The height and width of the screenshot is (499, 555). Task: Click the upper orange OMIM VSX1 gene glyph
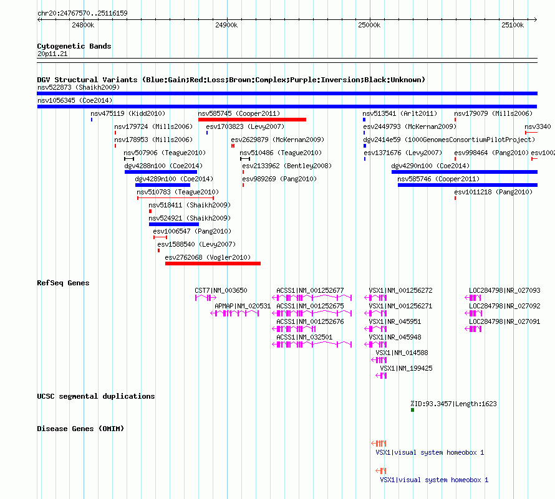point(379,444)
